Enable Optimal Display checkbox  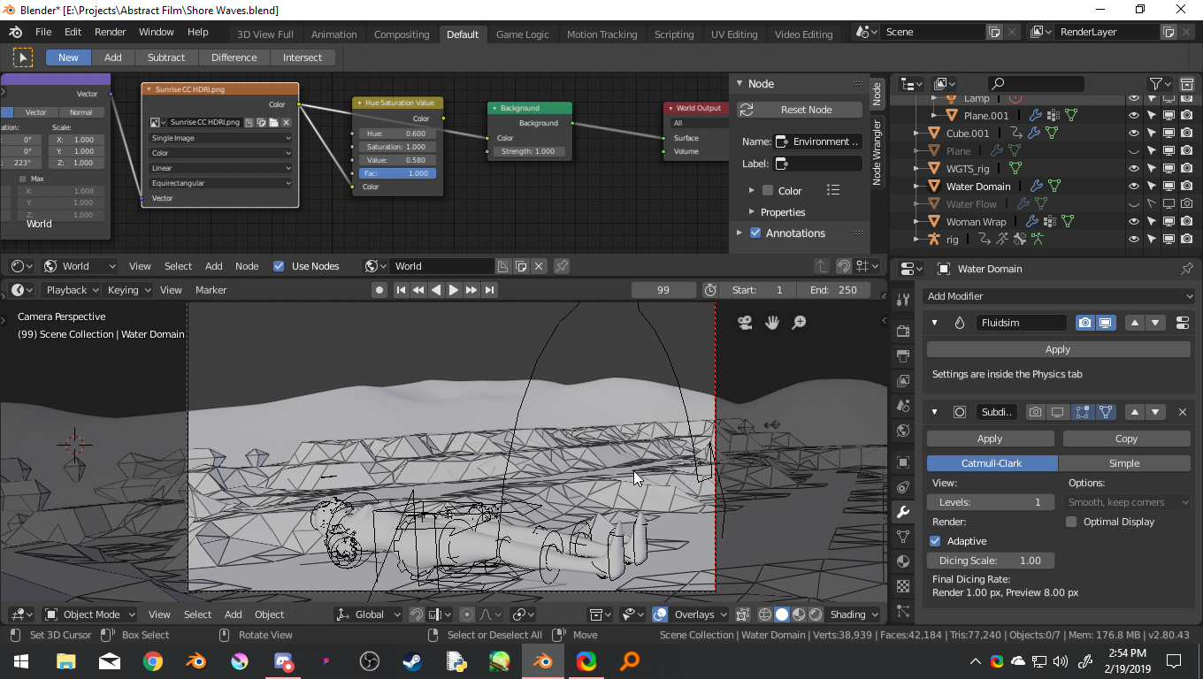pyautogui.click(x=1071, y=522)
